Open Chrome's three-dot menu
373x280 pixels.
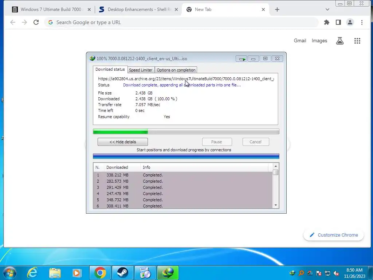click(362, 22)
